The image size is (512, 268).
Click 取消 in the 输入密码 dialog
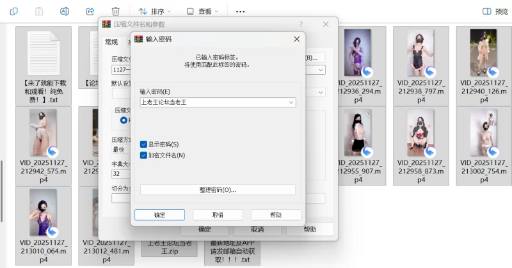(x=218, y=215)
